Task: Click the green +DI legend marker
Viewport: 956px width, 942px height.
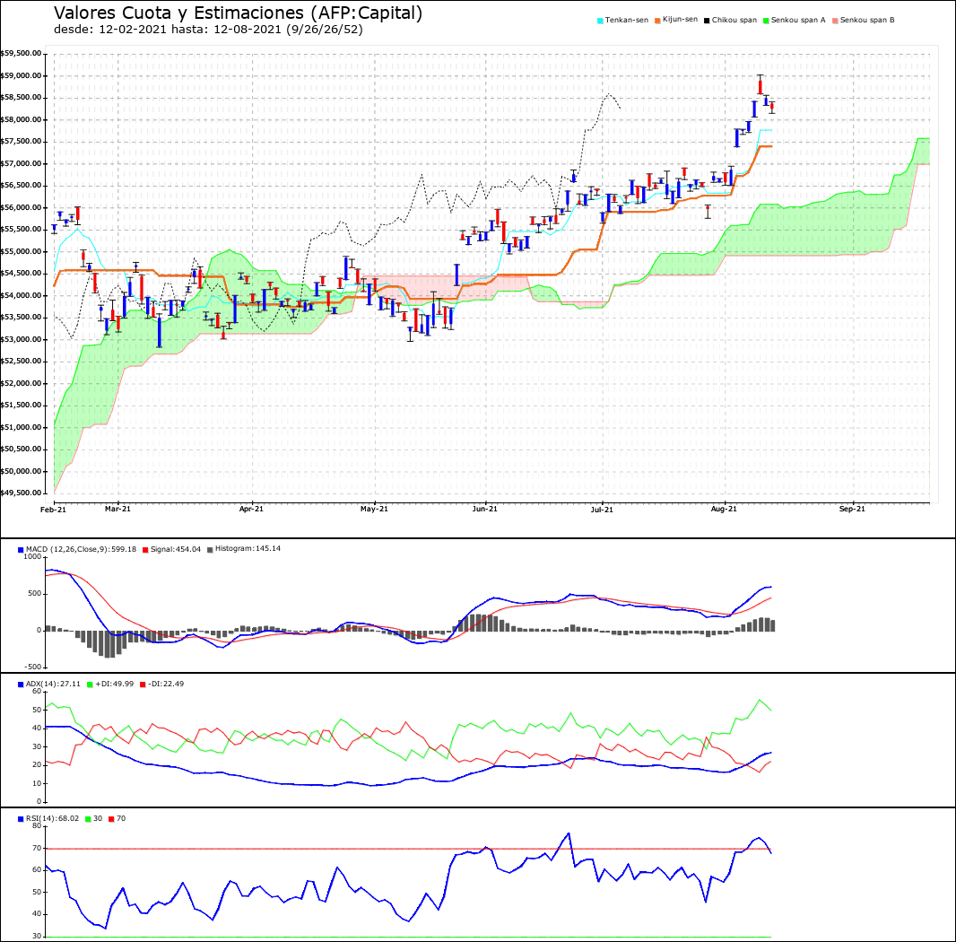Action: [x=91, y=685]
